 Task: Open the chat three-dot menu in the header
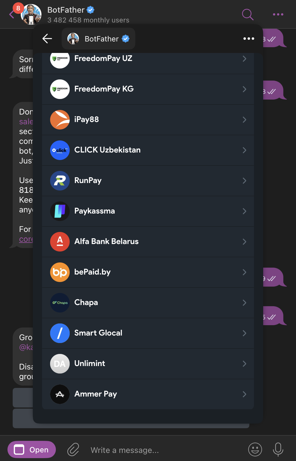click(x=278, y=14)
